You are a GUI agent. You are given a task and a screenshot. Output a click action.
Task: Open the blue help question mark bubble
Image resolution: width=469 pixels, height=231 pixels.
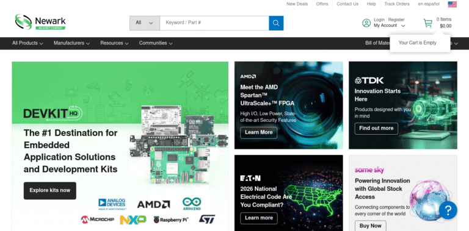[448, 210]
